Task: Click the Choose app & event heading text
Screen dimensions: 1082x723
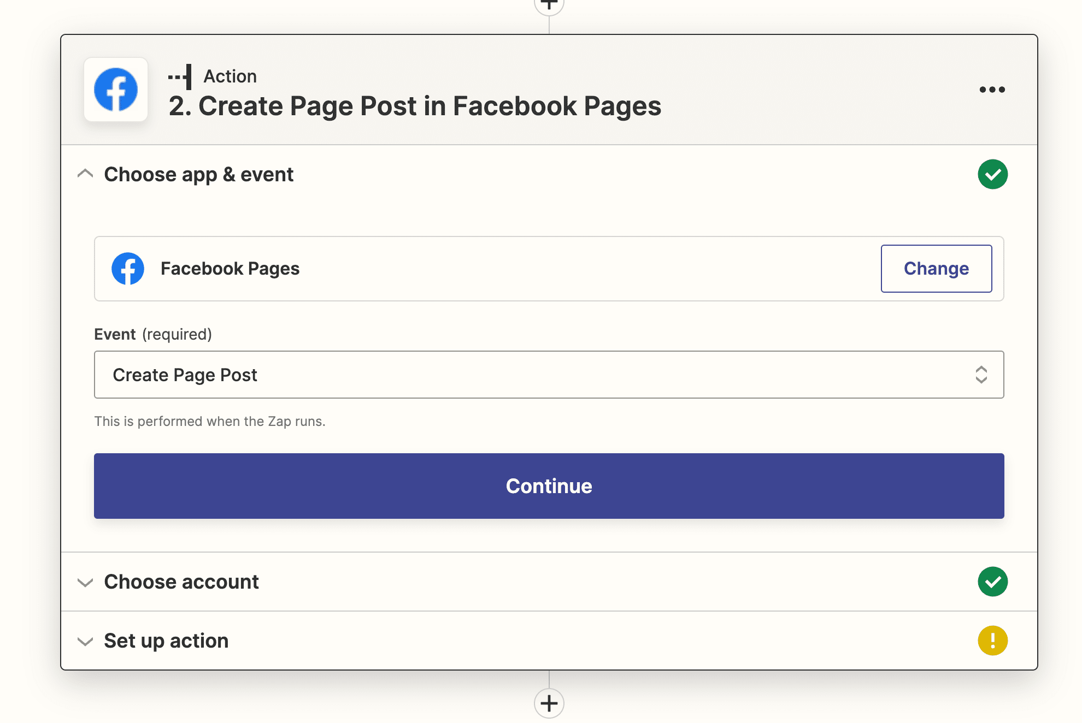Action: 199,175
